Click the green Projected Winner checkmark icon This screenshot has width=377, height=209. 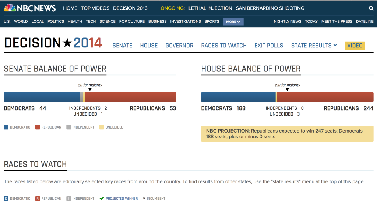[x=102, y=198]
